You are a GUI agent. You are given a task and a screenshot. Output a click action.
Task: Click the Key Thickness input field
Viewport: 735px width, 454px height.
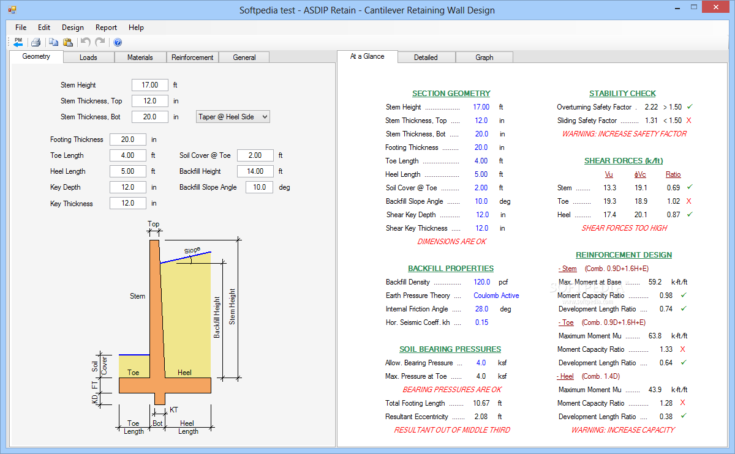tap(128, 203)
